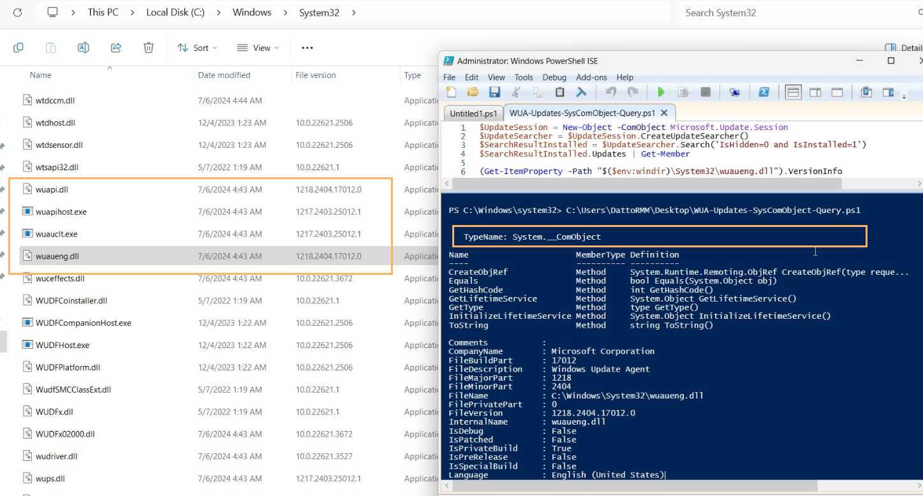Screen dimensions: 923x496
Task: Click the Delete trash icon in Explorer
Action: pyautogui.click(x=149, y=48)
